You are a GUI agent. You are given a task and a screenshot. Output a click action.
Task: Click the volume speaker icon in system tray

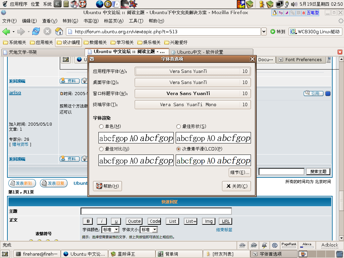pyautogui.click(x=294, y=4)
